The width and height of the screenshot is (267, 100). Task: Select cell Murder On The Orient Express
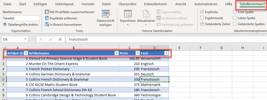[74, 64]
